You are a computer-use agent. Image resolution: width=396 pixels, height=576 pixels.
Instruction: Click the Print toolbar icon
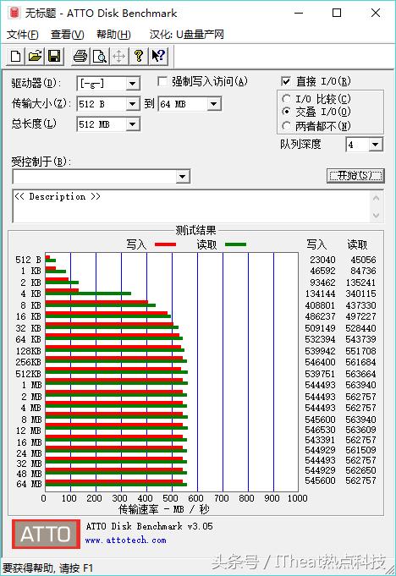click(x=80, y=56)
